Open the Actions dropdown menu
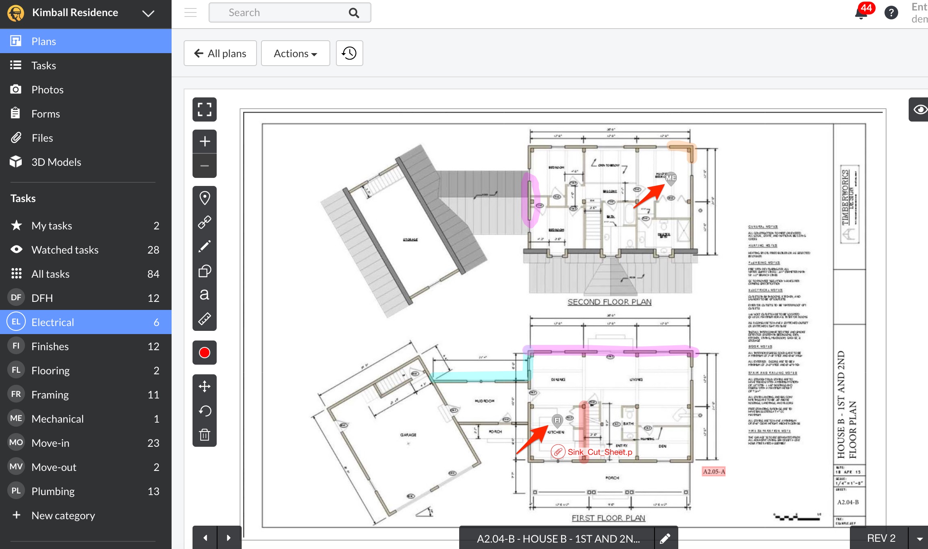Screen dimensions: 928x549 click(x=295, y=53)
